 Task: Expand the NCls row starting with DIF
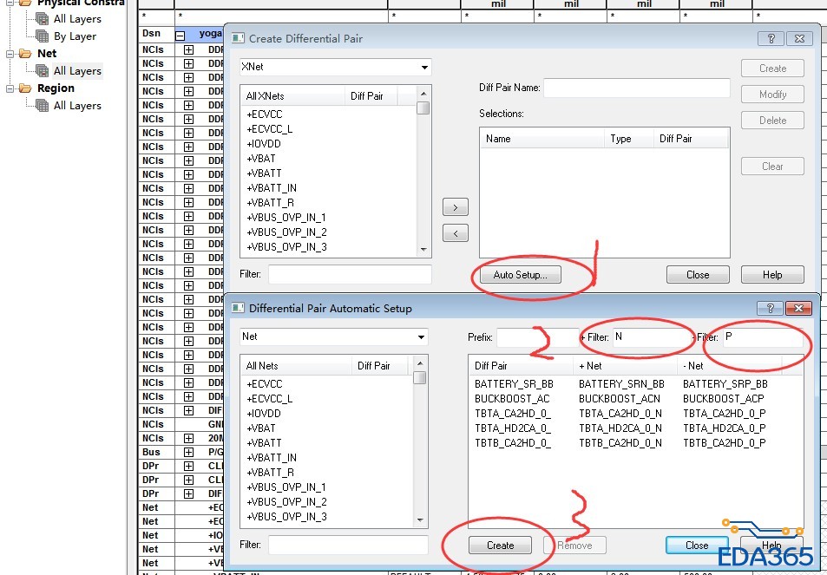click(188, 410)
